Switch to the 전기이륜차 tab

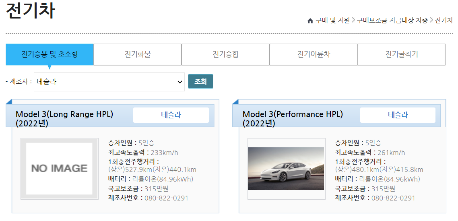pyautogui.click(x=314, y=54)
